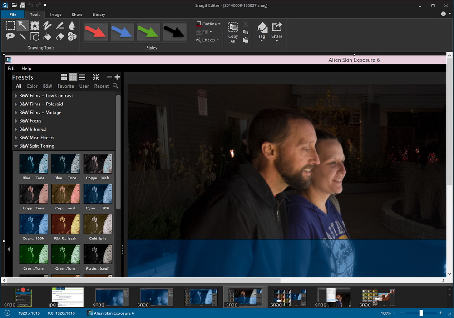Switch Presets to large grid view
The height and width of the screenshot is (318, 454).
pos(64,77)
